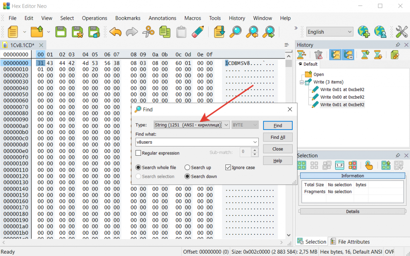Click the Find next magnifier icon

point(269,32)
